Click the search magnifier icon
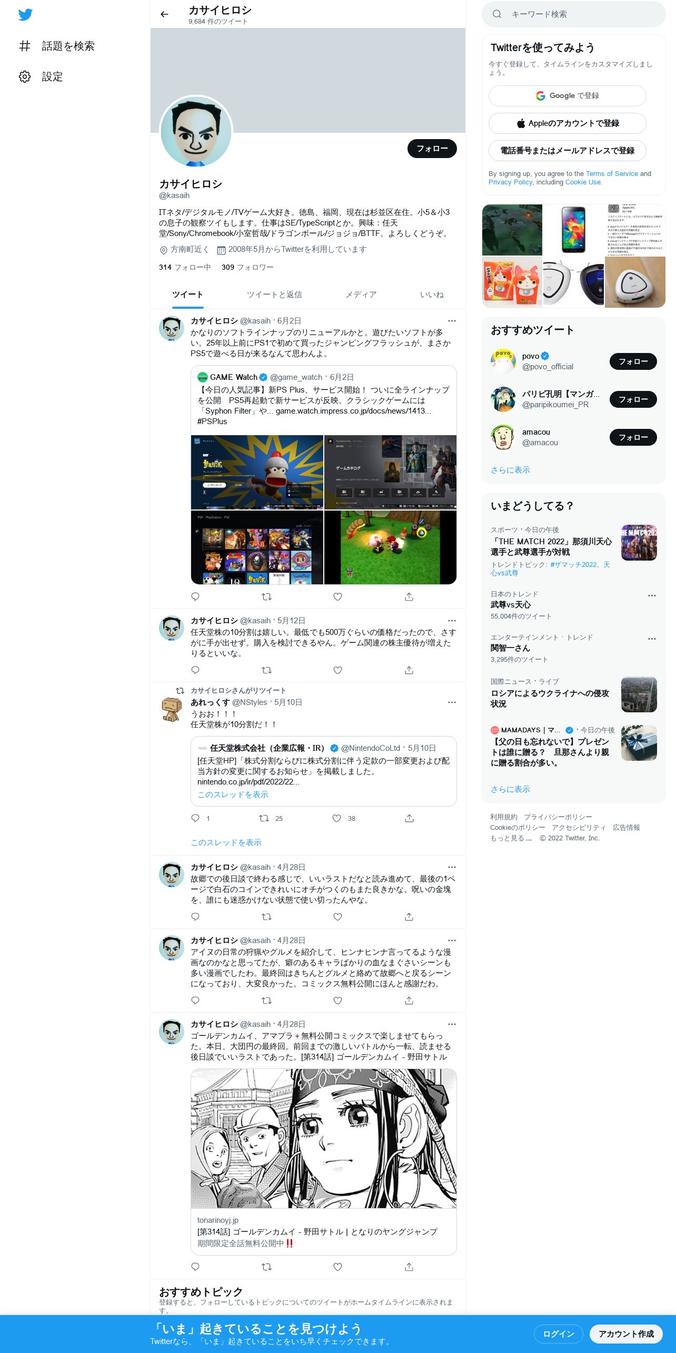 [496, 14]
